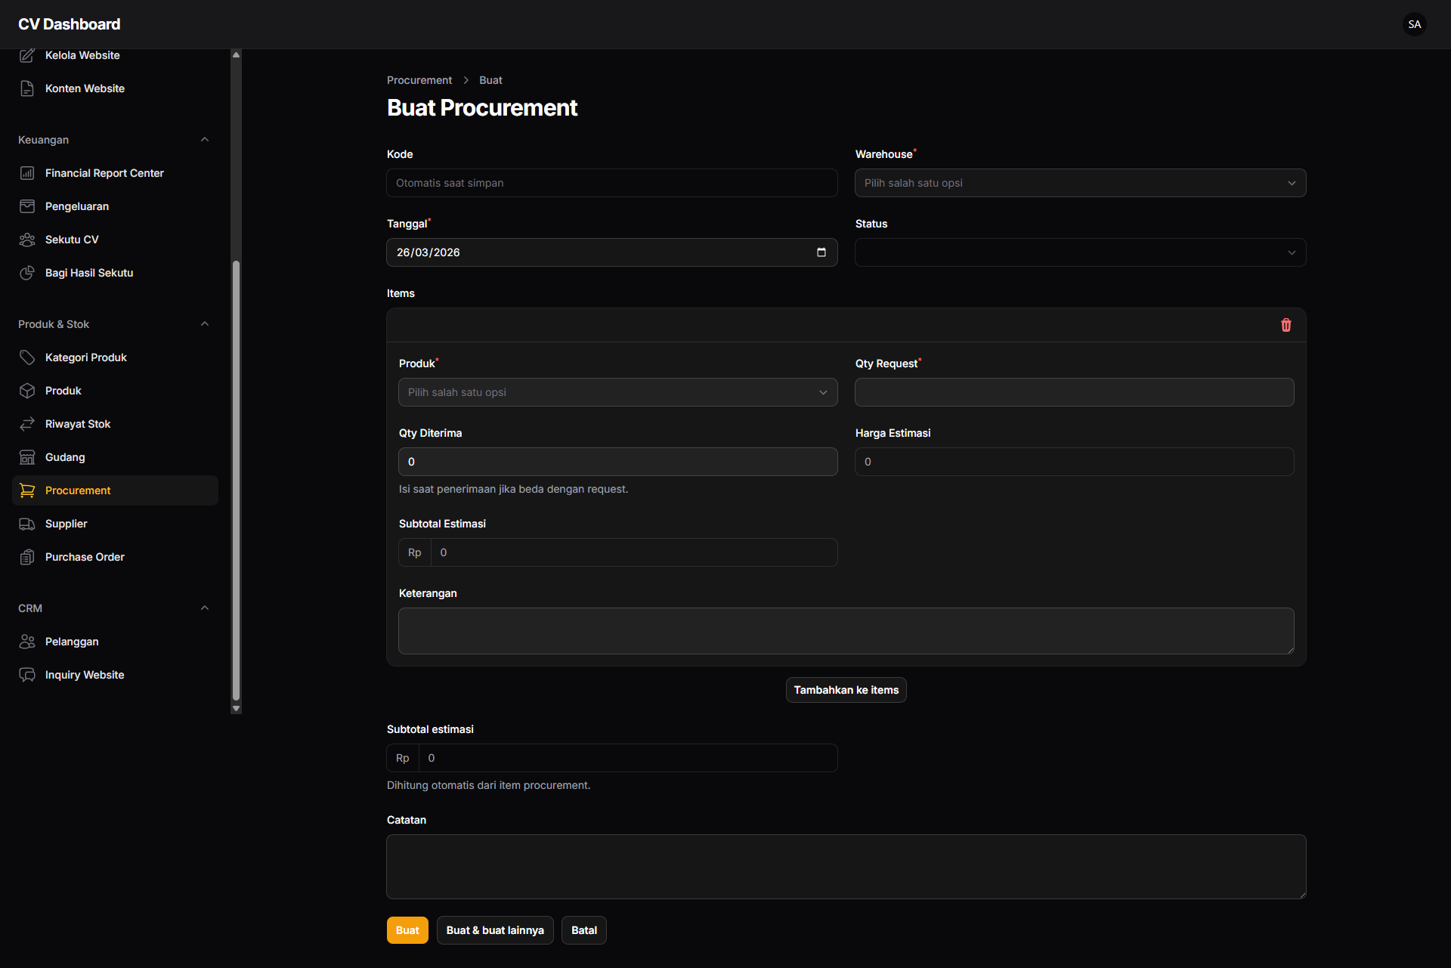Collapse the CRM sidebar group
Image resolution: width=1451 pixels, height=968 pixels.
click(205, 608)
